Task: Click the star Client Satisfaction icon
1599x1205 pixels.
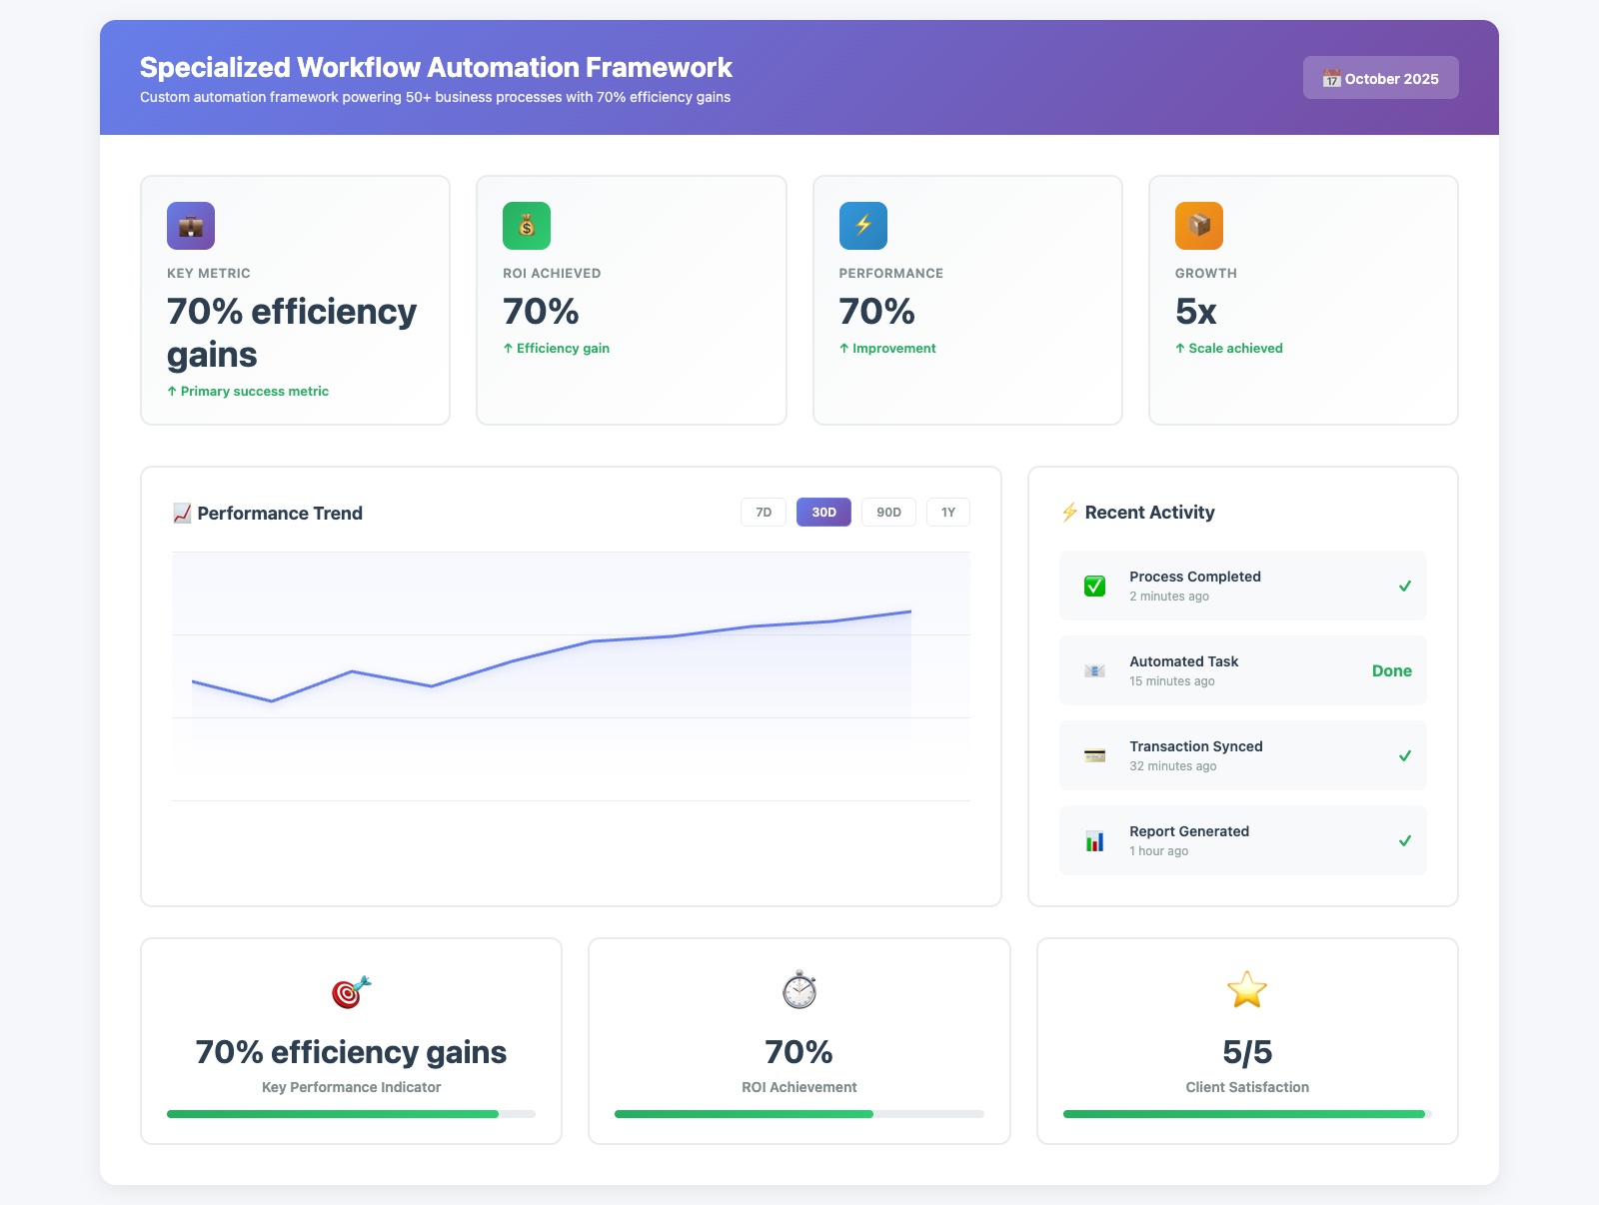Action: [x=1246, y=990]
